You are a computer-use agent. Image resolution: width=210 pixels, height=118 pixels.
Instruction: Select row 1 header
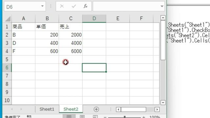coord(7,27)
